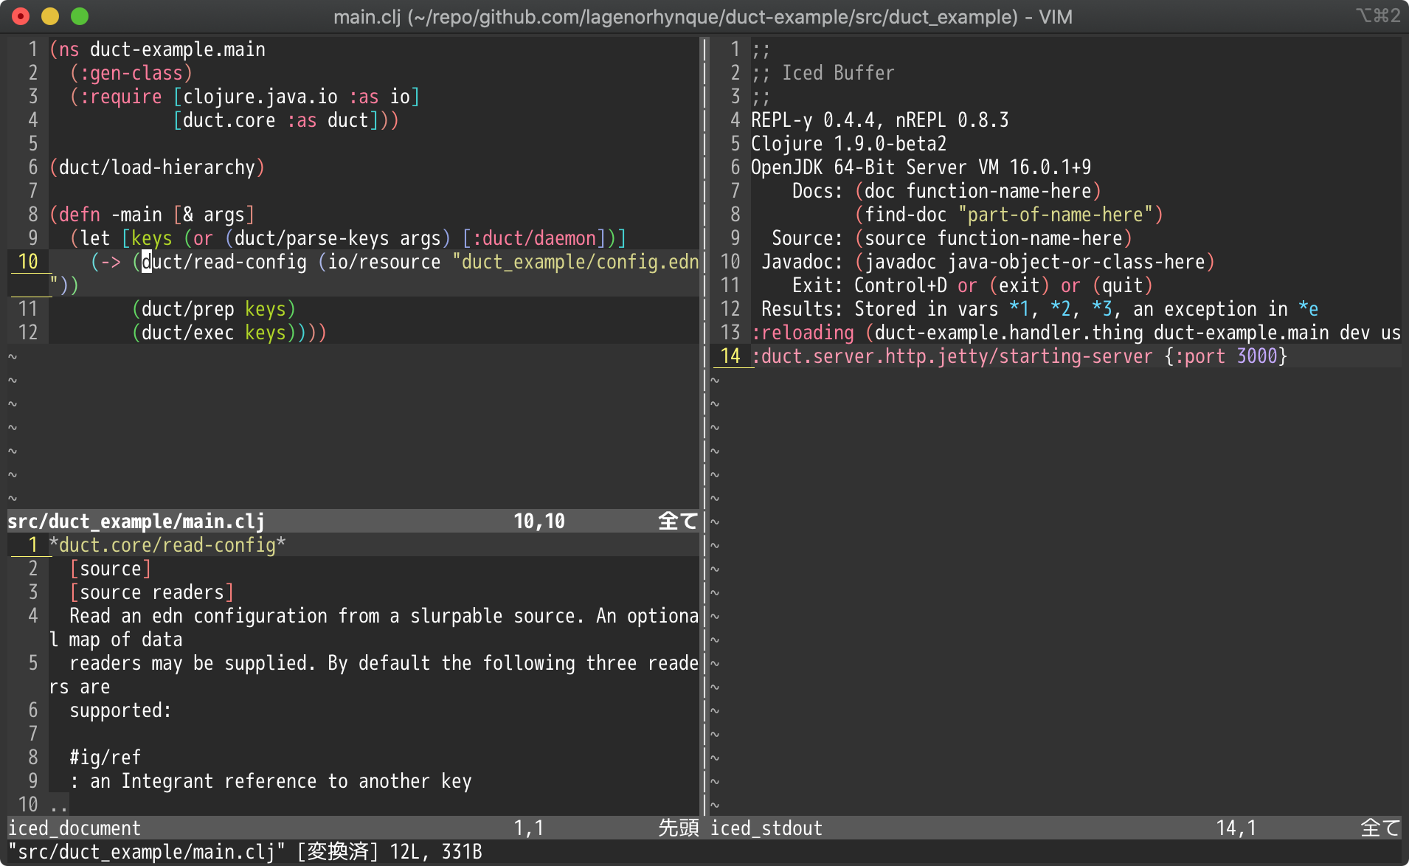
Task: Click '-main' function name
Action: (136, 215)
